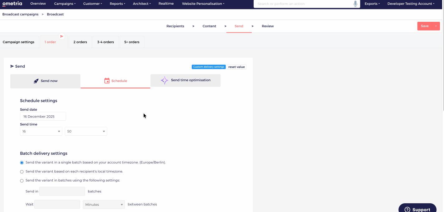This screenshot has height=212, width=444.
Task: Click the Save button
Action: point(425,26)
